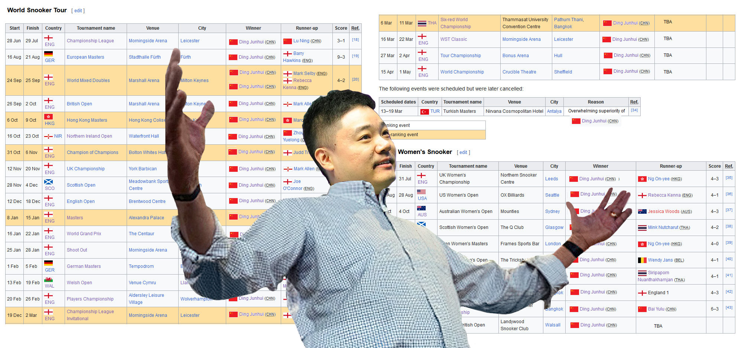Click edit link beside Women's Snooker heading
Viewport: 748px width, 348px height.
click(464, 152)
